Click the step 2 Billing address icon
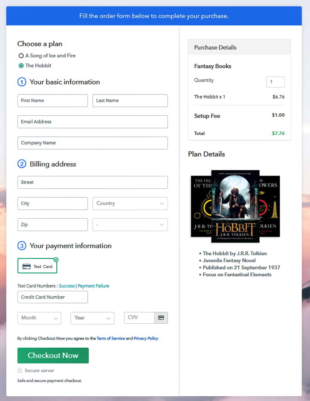The width and height of the screenshot is (310, 401). 22,164
